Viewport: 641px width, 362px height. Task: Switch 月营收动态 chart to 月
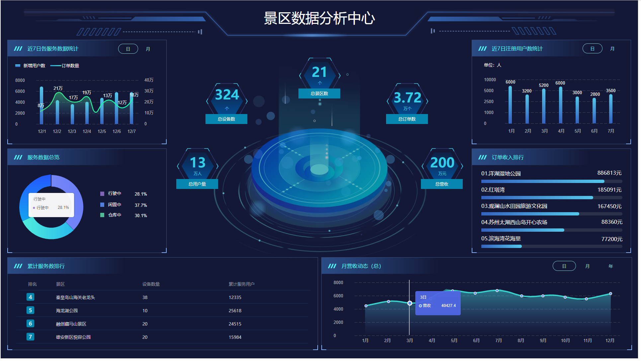588,266
